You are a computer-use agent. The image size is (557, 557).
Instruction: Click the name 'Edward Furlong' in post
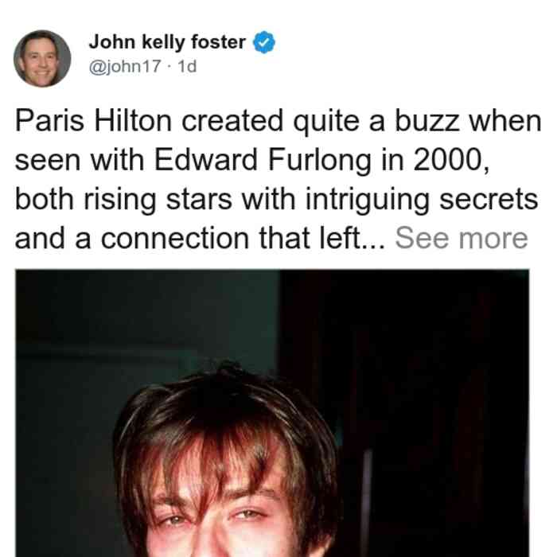tap(263, 160)
